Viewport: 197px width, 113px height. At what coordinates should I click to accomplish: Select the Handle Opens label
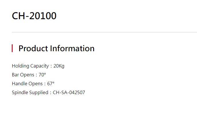pos(27,84)
